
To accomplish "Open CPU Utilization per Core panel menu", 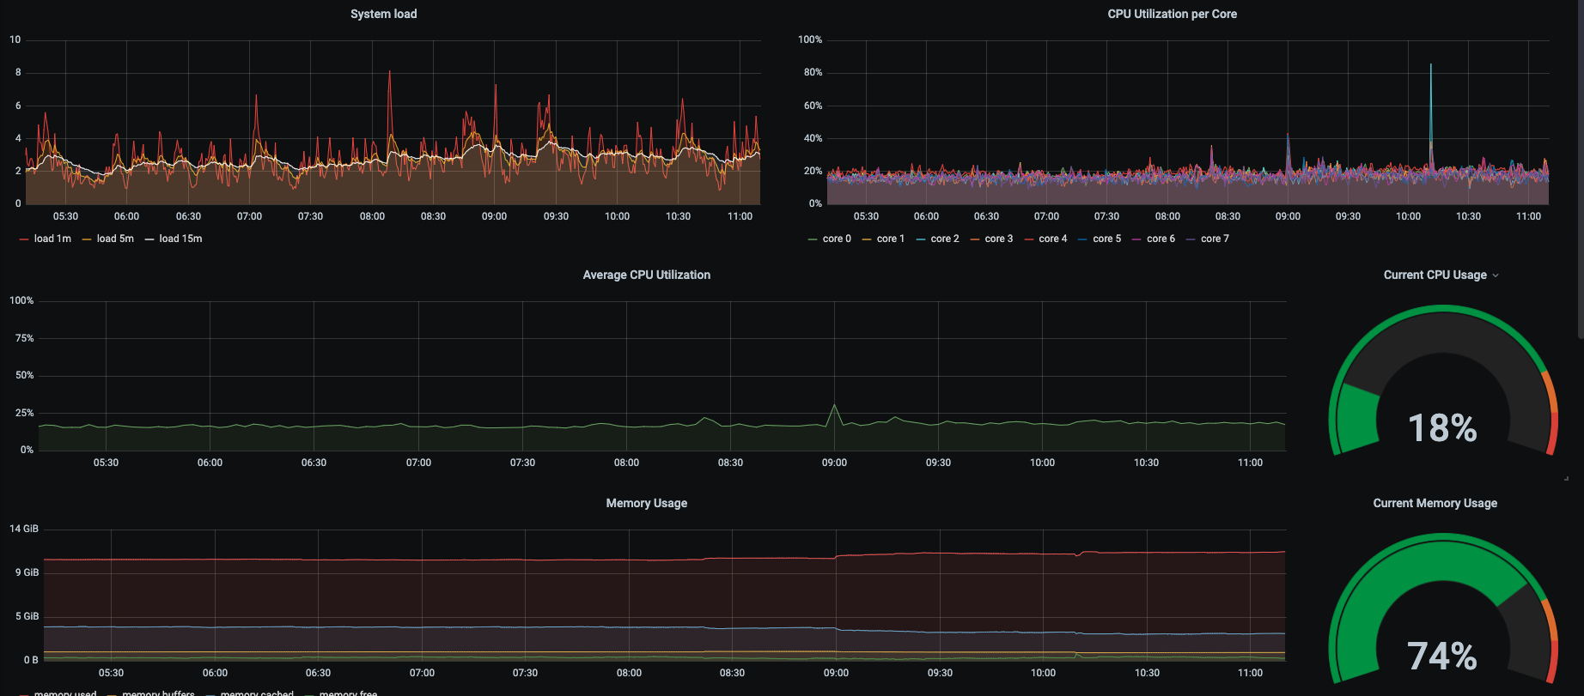I will pyautogui.click(x=1172, y=14).
